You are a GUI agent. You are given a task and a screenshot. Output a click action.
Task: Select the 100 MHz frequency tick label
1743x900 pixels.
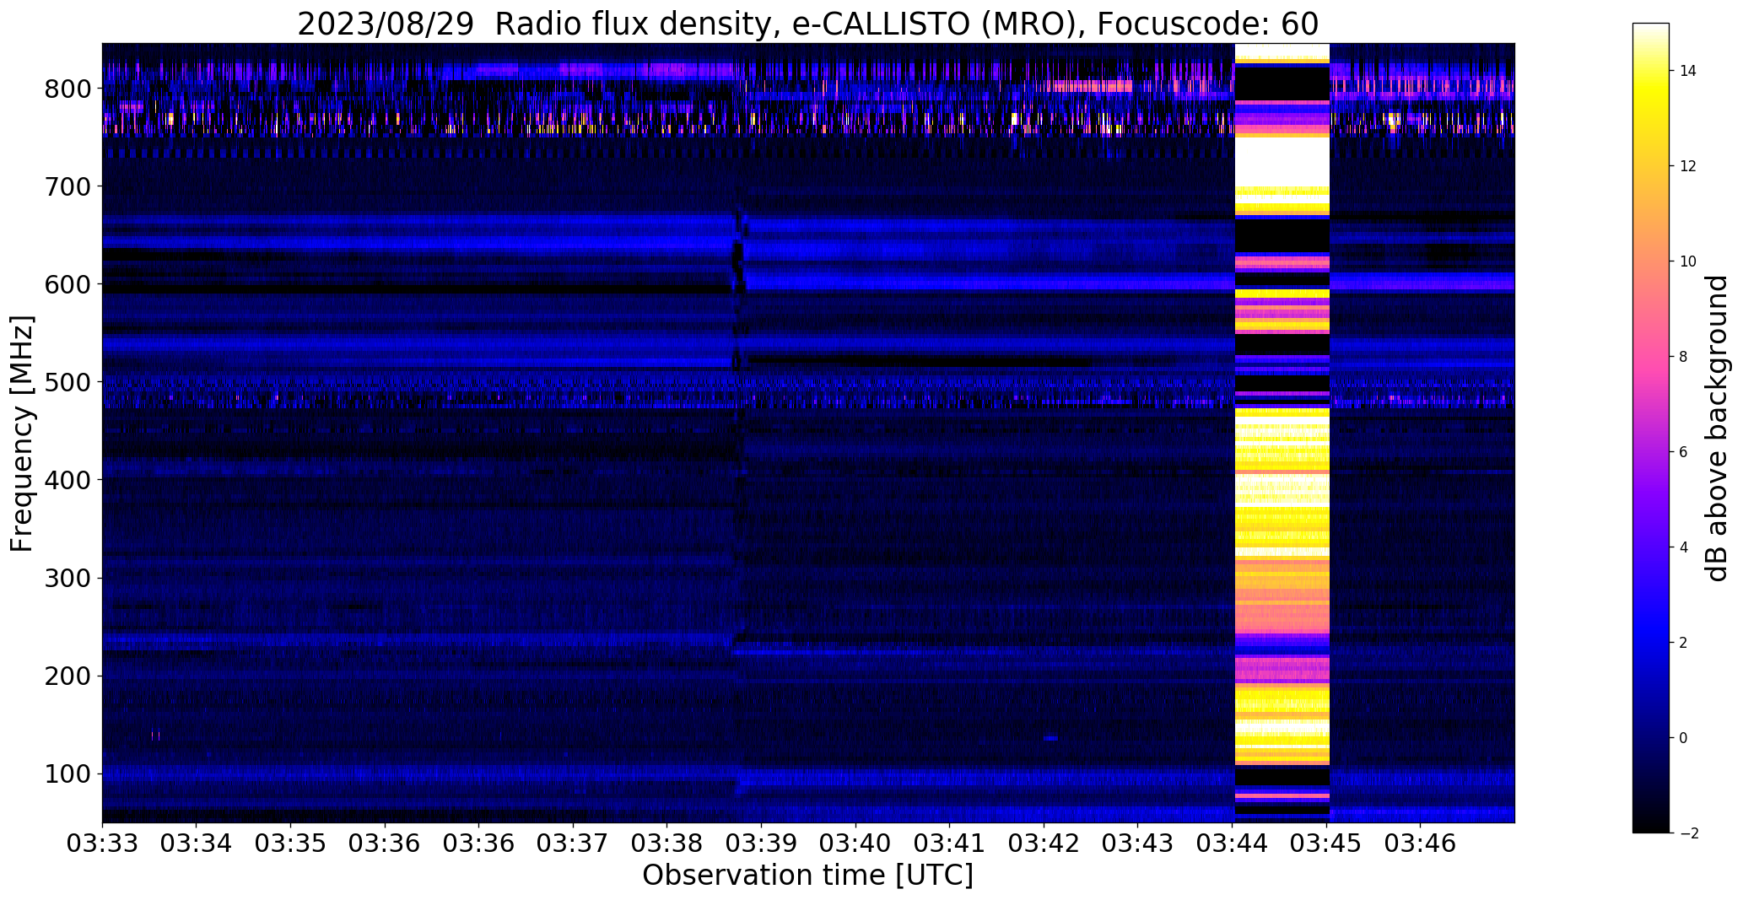point(67,774)
